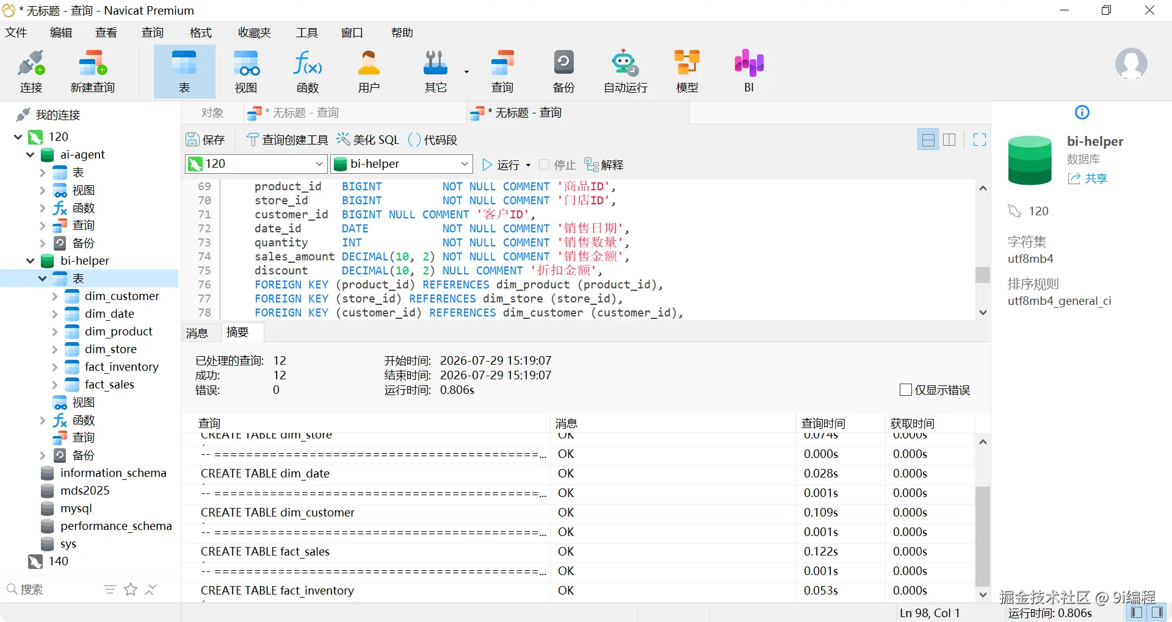Open 新建查询 (New Query) from the toolbar
This screenshot has width=1172, height=622.
click(93, 71)
